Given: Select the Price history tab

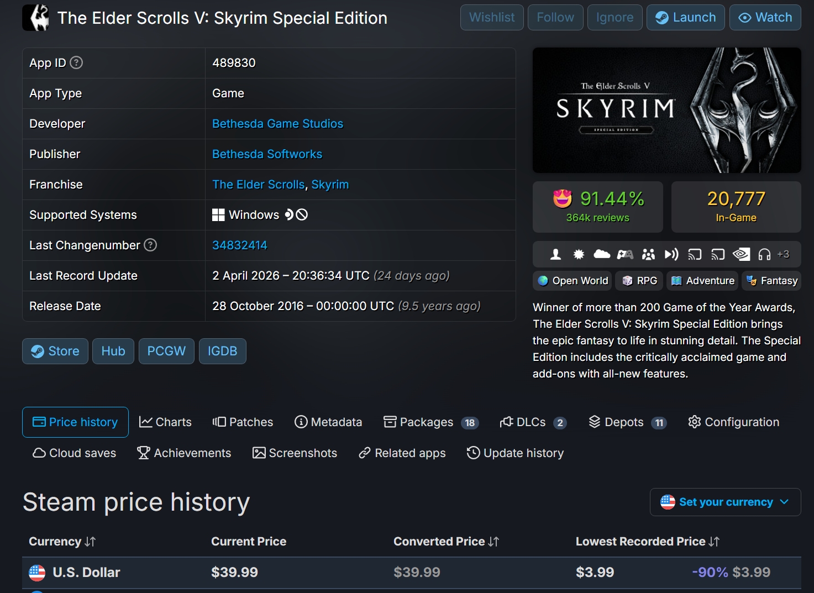Looking at the screenshot, I should point(75,422).
